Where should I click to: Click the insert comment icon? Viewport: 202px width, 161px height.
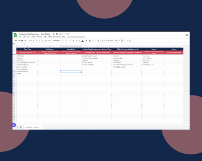[119, 41]
